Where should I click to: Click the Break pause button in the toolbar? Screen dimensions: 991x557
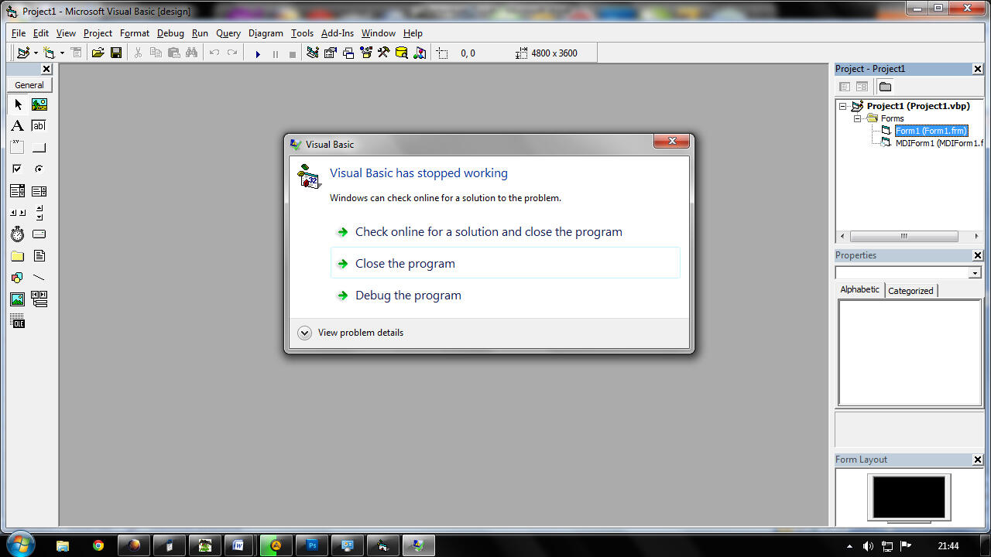pos(276,53)
